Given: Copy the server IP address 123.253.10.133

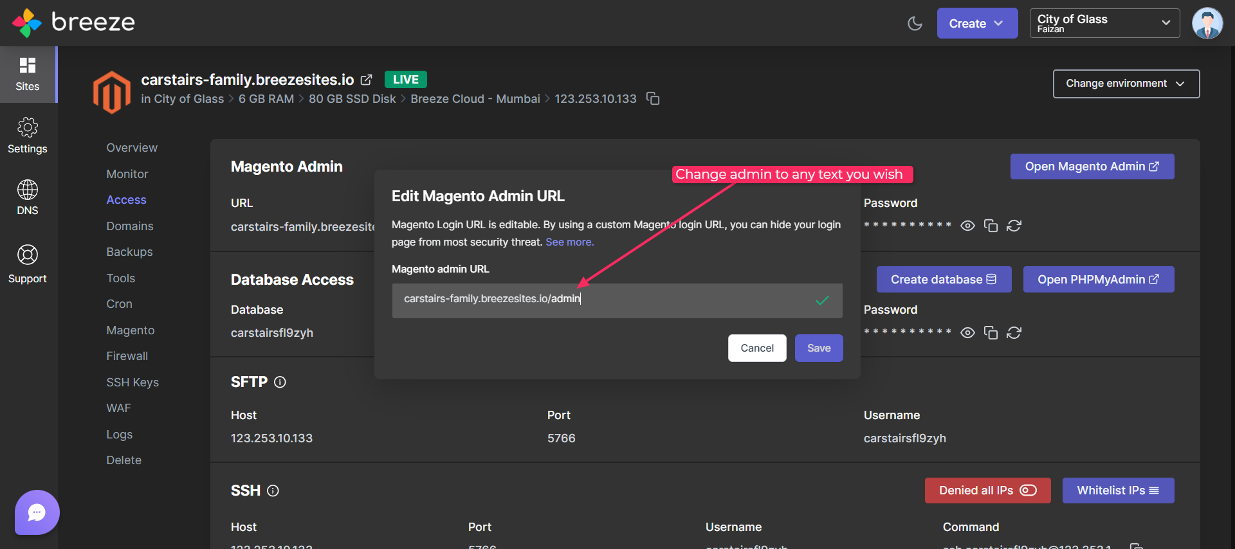Looking at the screenshot, I should coord(653,98).
